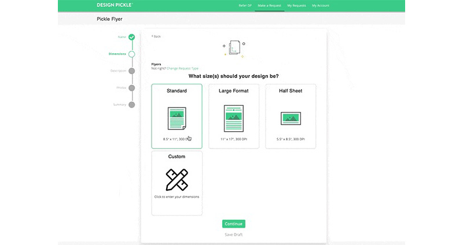Select the Half Sheet size title
The height and width of the screenshot is (245, 463).
(x=291, y=91)
